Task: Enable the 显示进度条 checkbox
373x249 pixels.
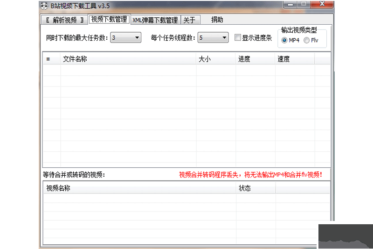Action: pyautogui.click(x=238, y=38)
